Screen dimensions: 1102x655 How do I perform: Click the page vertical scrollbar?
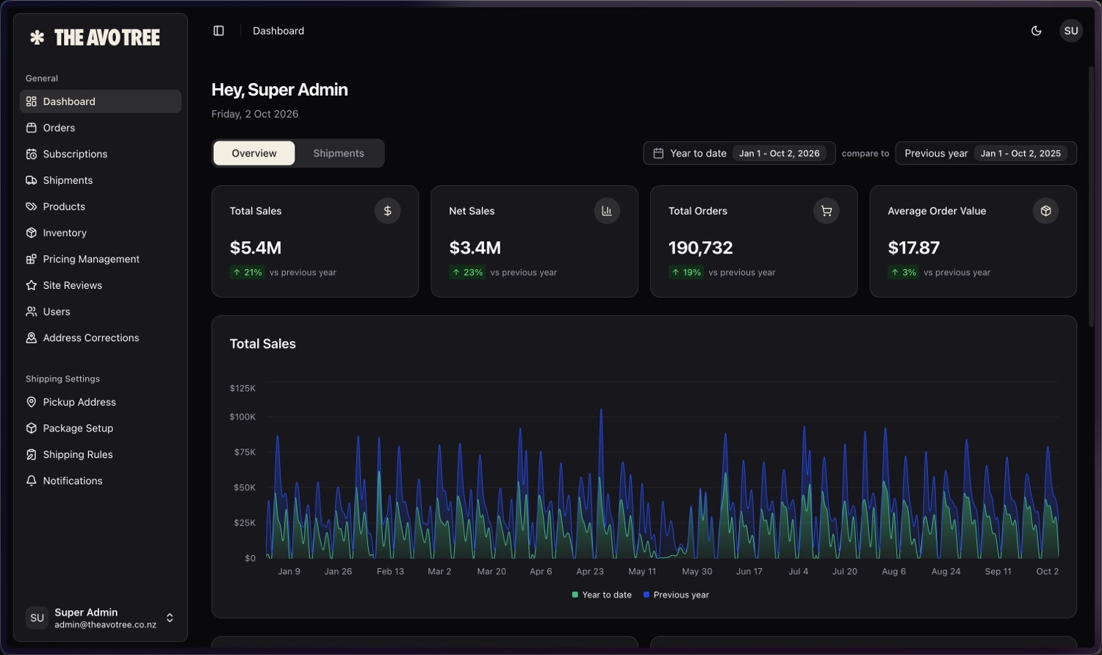click(1091, 197)
